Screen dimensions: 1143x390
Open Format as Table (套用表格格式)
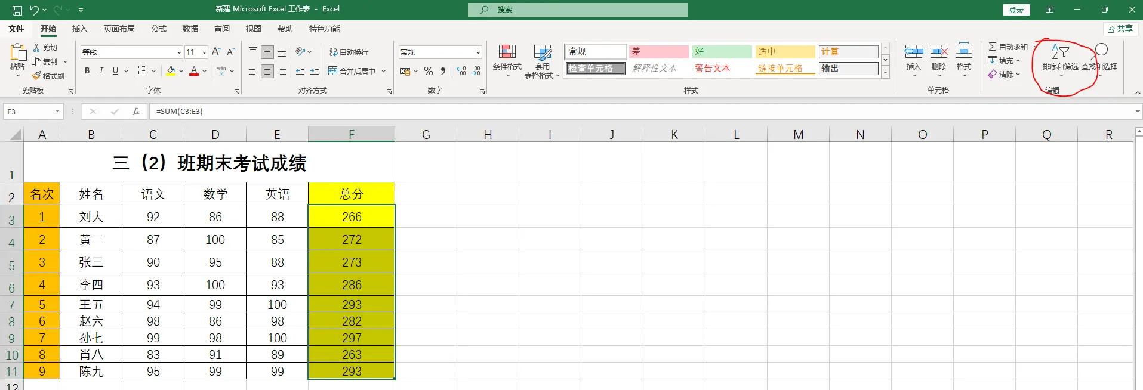(542, 61)
